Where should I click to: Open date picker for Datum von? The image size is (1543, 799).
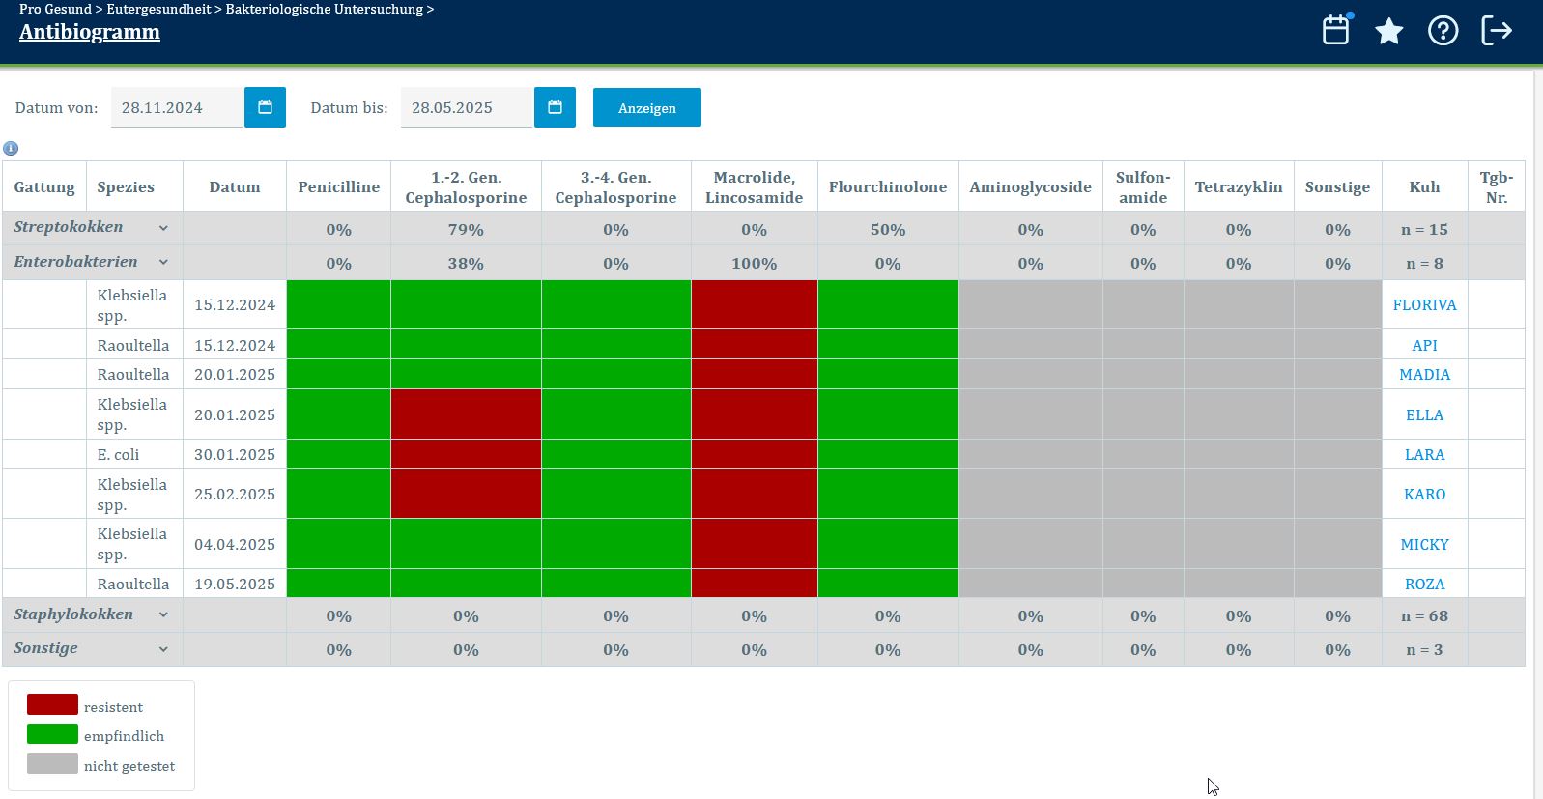(x=265, y=107)
